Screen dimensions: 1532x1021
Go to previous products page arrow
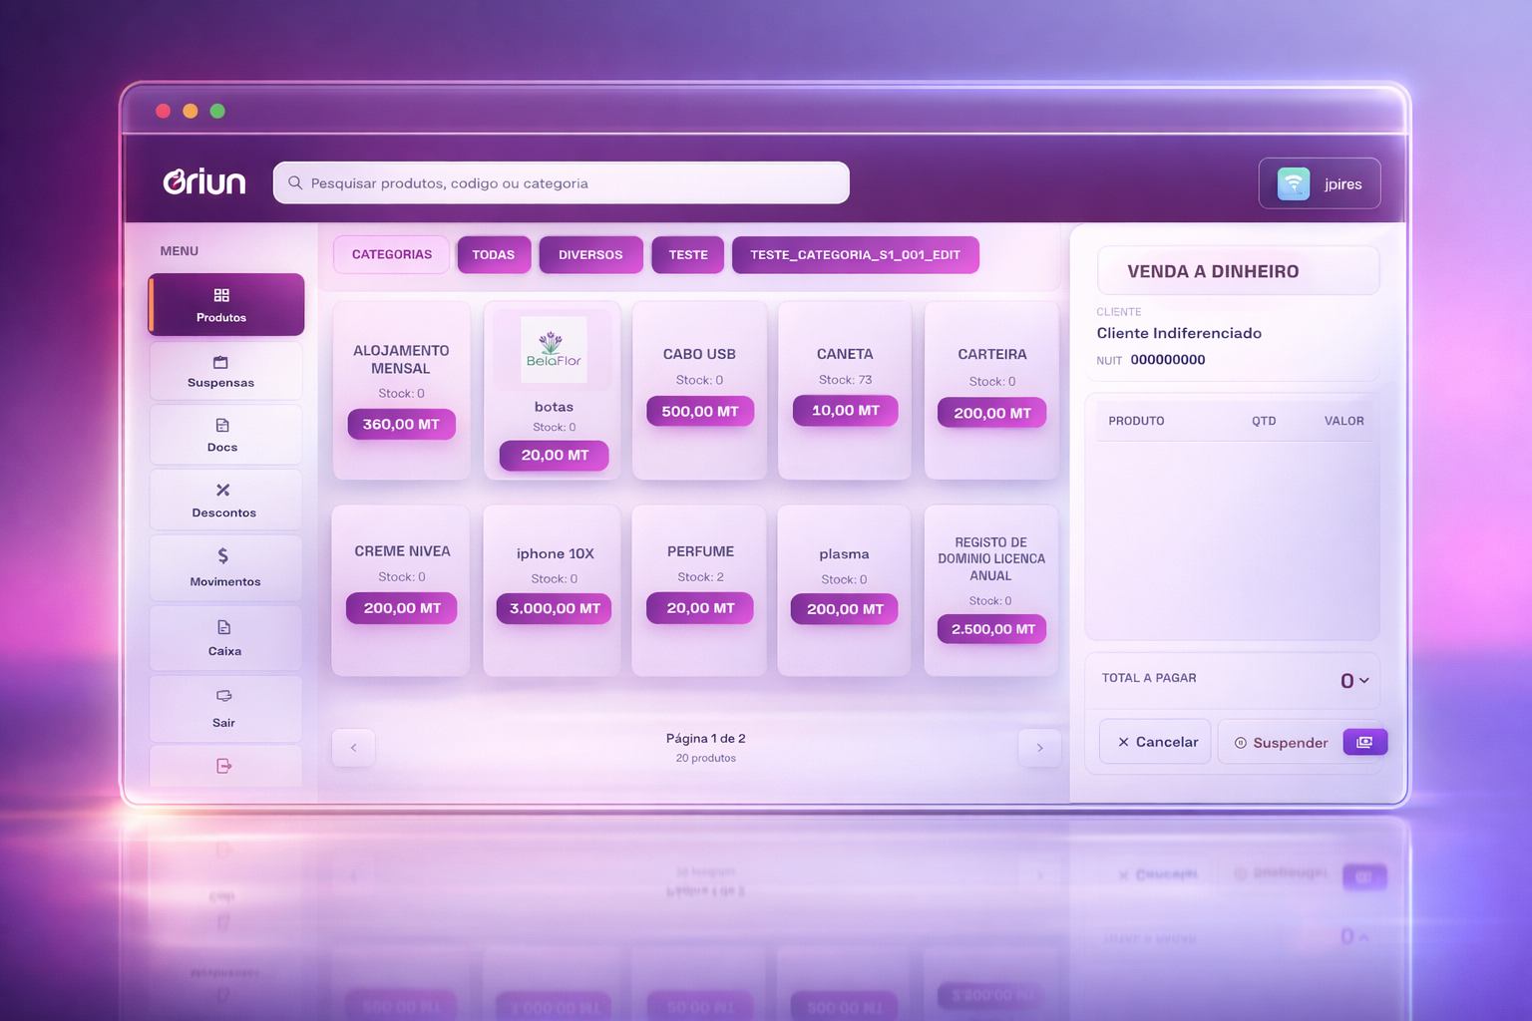point(353,748)
